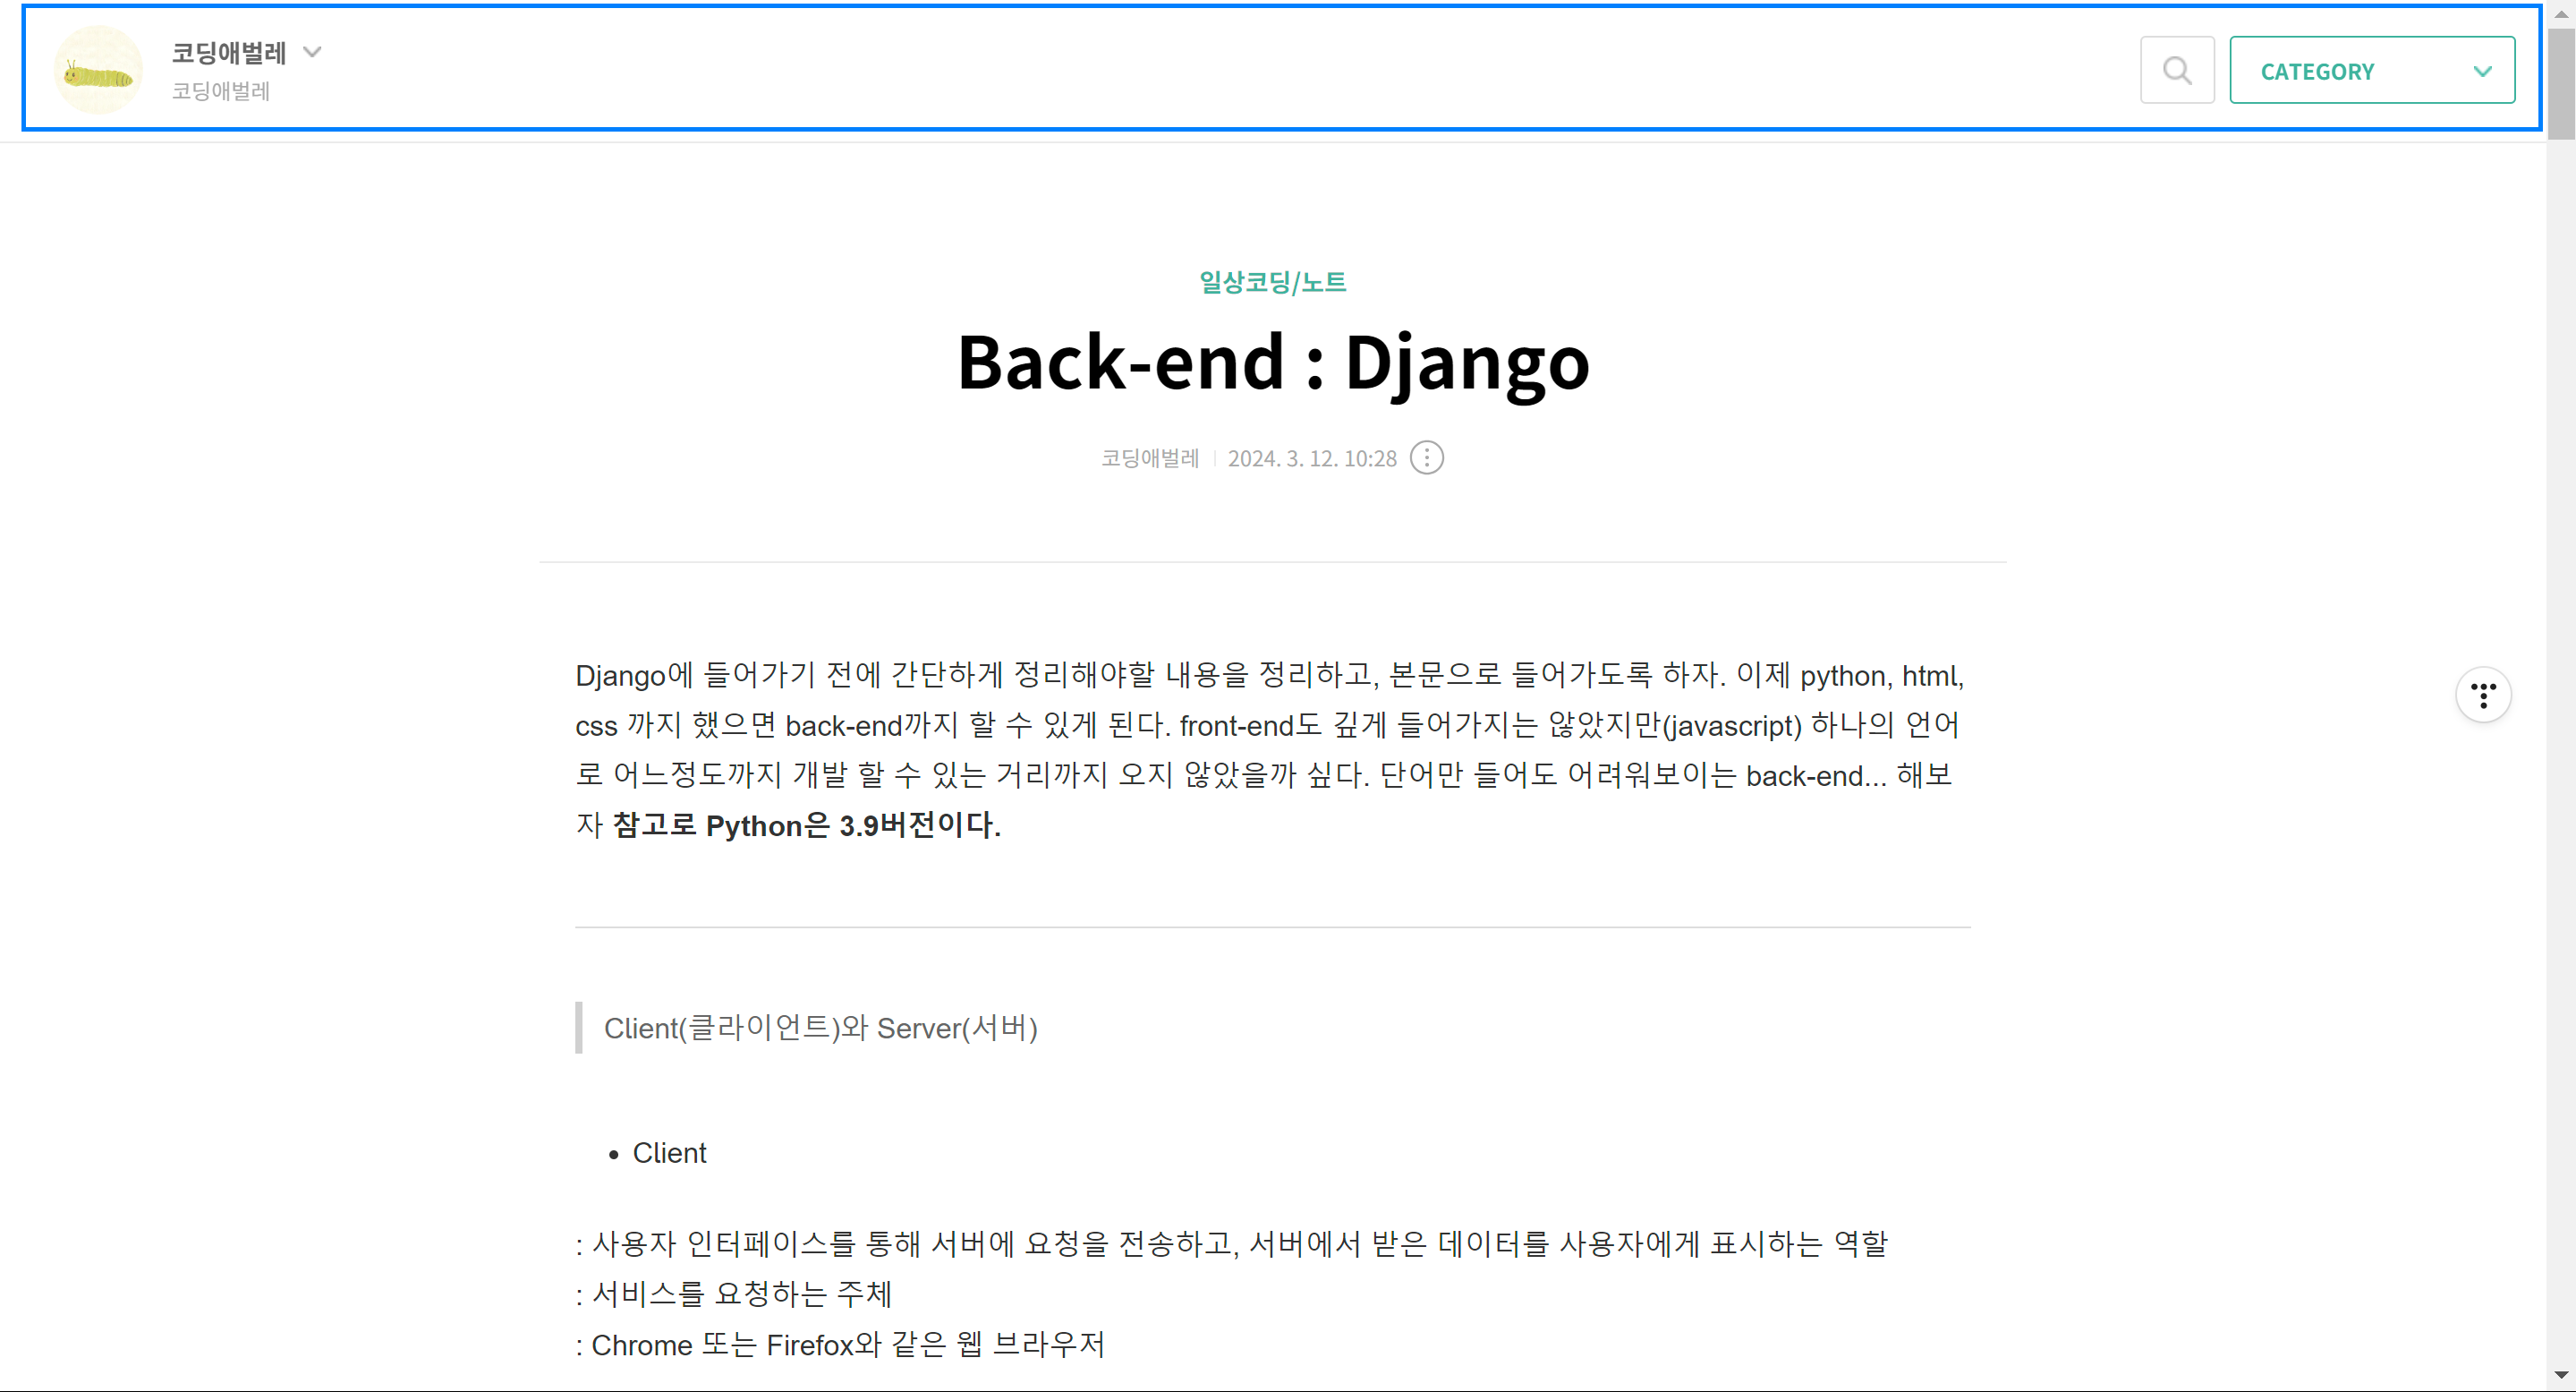Open the search magnifier icon
Screen dimensions: 2576x1392
2176,71
